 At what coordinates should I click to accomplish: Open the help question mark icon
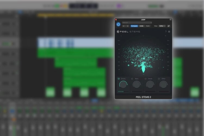click(x=166, y=32)
